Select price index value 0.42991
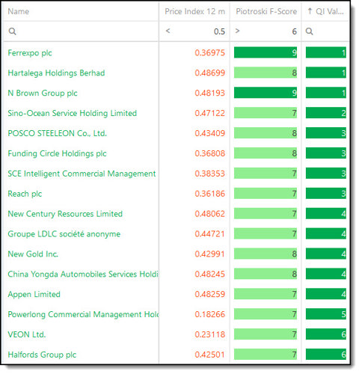 pyautogui.click(x=210, y=254)
